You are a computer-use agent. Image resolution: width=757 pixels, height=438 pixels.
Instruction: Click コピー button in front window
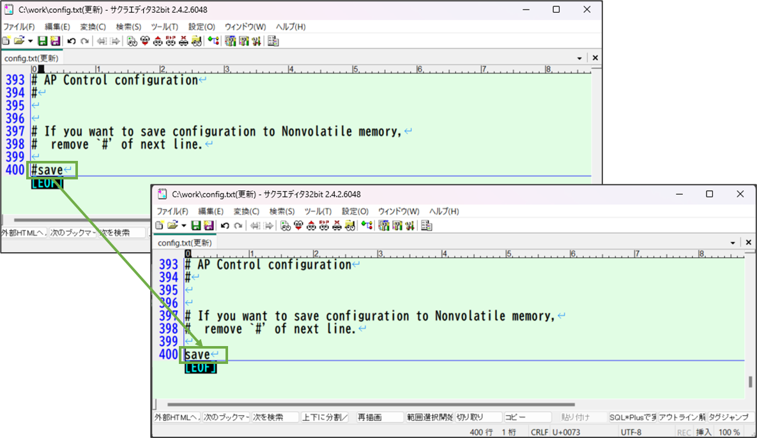(528, 418)
